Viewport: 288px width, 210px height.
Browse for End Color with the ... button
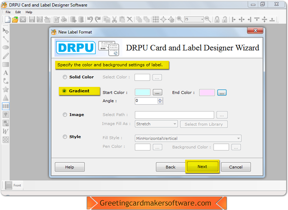pos(222,93)
